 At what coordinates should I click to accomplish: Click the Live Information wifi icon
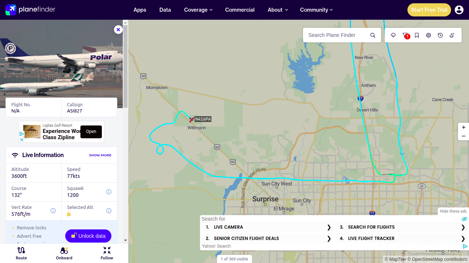click(x=15, y=155)
